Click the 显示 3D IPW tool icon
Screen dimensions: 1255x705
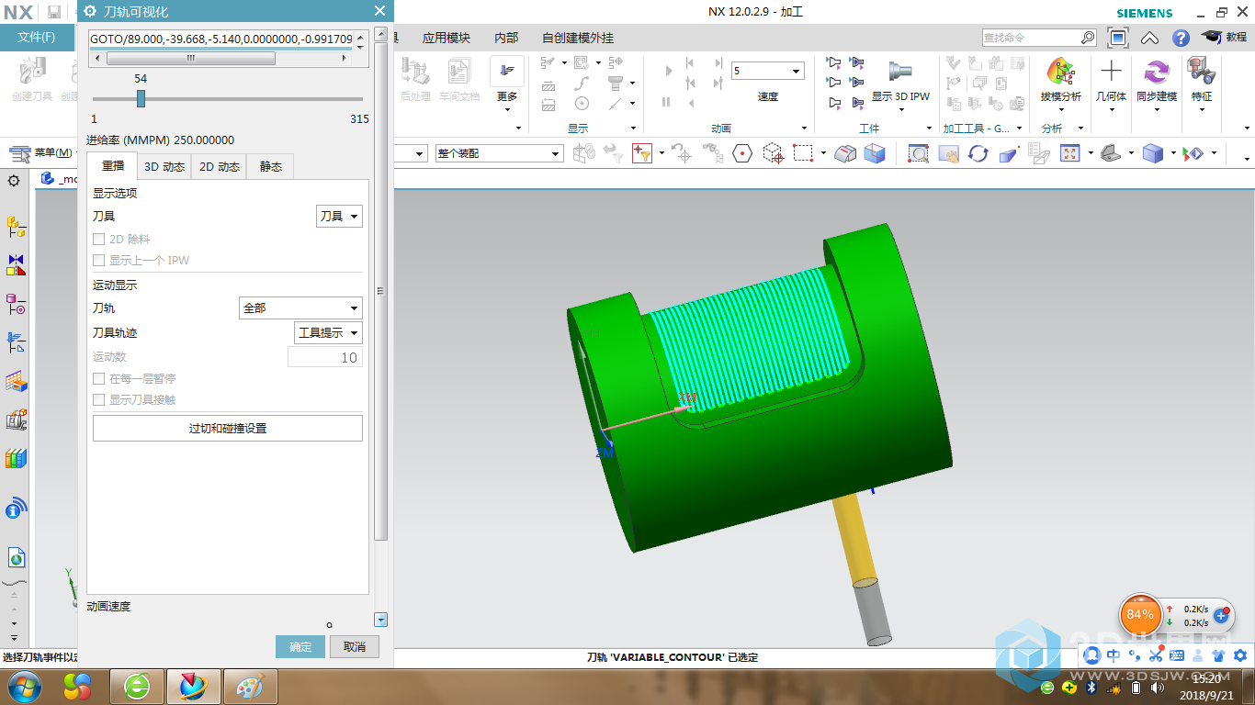(x=900, y=71)
